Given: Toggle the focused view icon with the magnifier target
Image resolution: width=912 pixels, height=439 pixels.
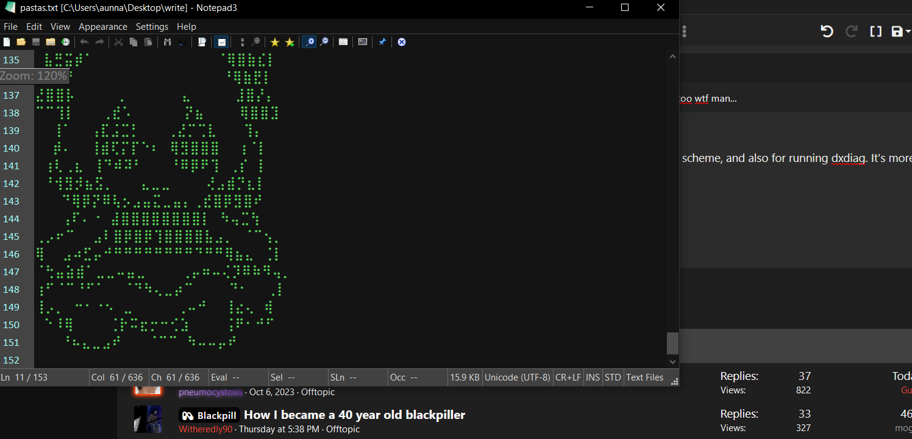Looking at the screenshot, I should tap(255, 42).
